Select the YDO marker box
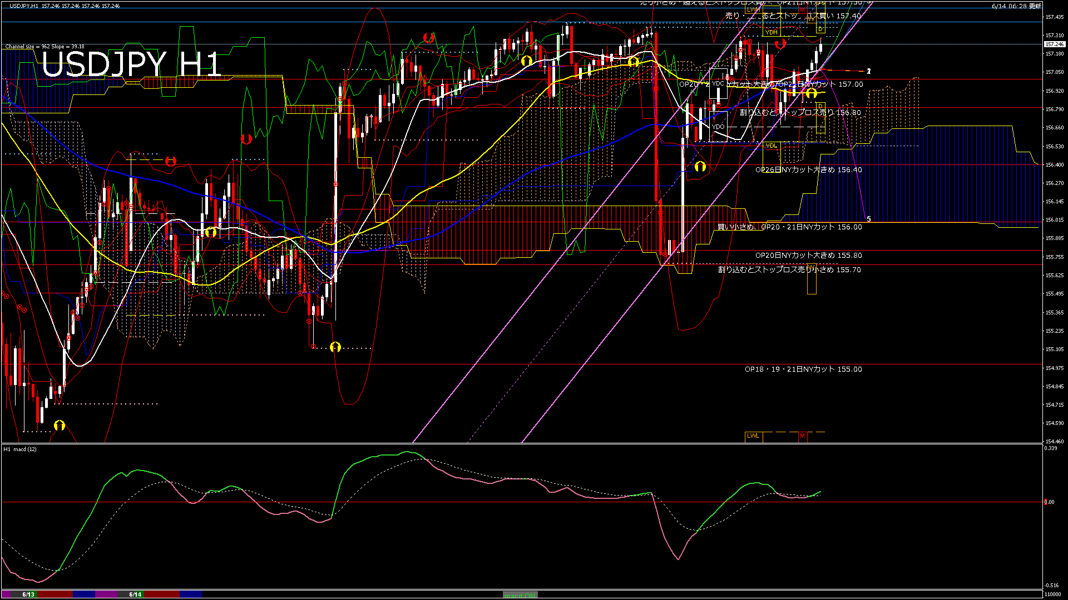1068x600 pixels. [718, 127]
